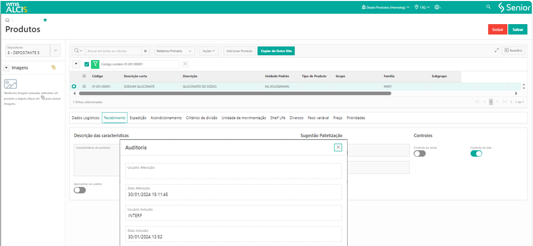Viewport: 533px width, 246px height.
Task: Switch to Acondicionamento tab
Action: [x=166, y=118]
